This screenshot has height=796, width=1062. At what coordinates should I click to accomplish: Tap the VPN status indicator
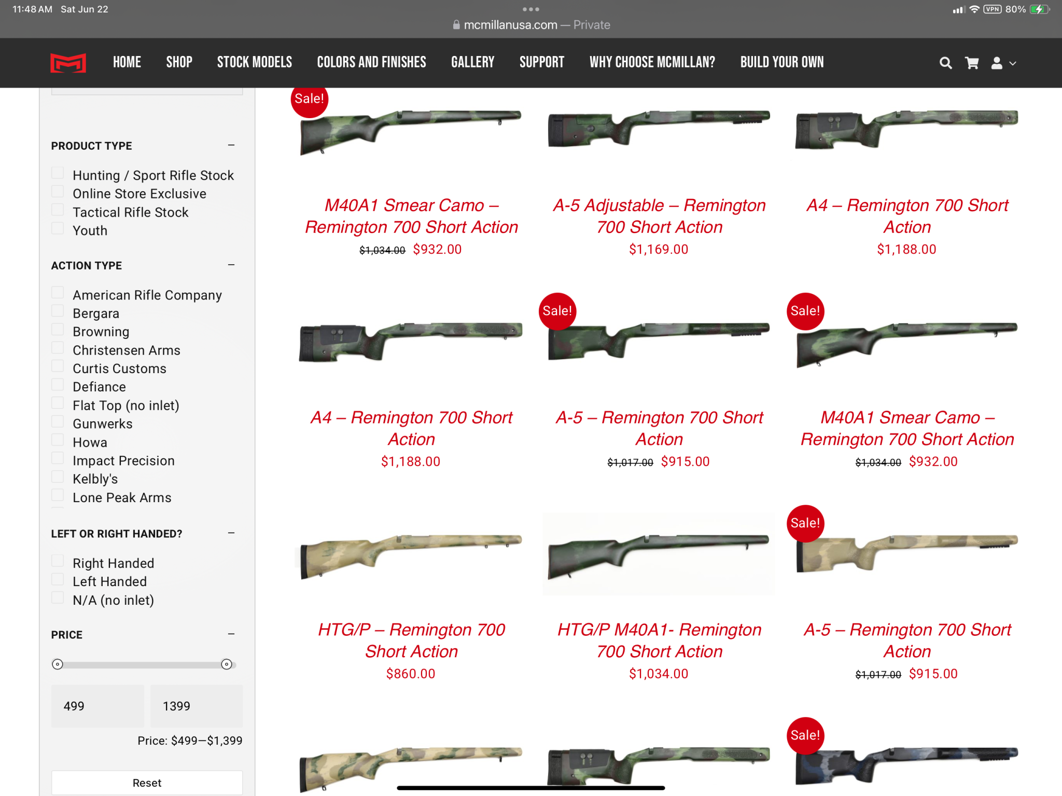pos(993,9)
